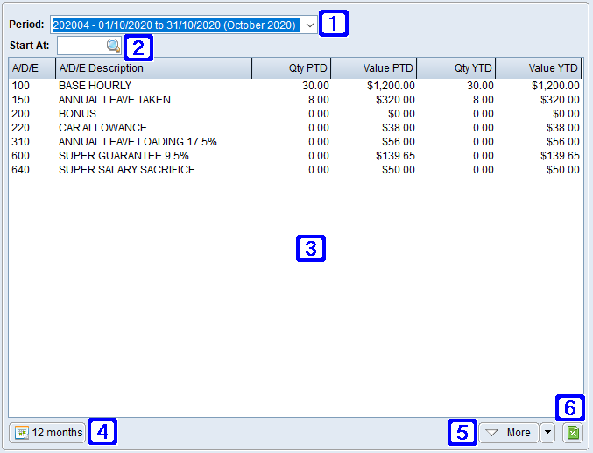Click the Qty PTD column header
Image resolution: width=593 pixels, height=453 pixels.
click(291, 68)
